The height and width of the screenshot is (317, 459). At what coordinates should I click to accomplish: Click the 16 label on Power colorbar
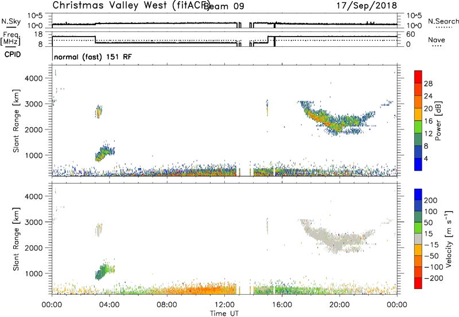coord(428,121)
